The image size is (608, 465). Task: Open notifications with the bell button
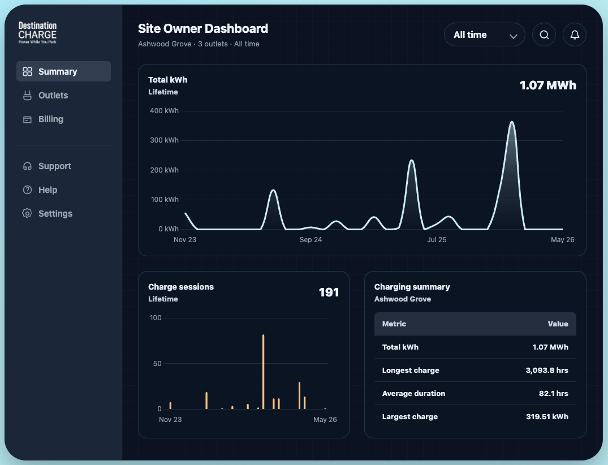575,35
